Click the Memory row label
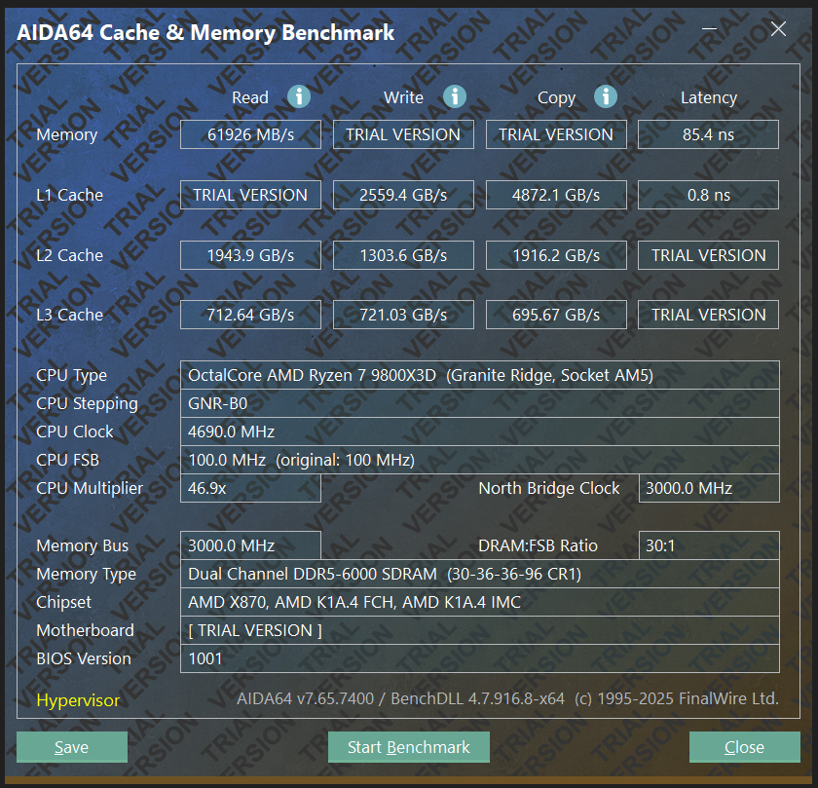 click(x=67, y=135)
